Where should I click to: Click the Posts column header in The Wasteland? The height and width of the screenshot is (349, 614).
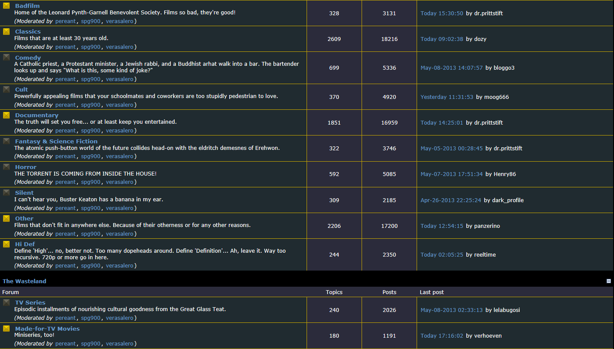389,292
